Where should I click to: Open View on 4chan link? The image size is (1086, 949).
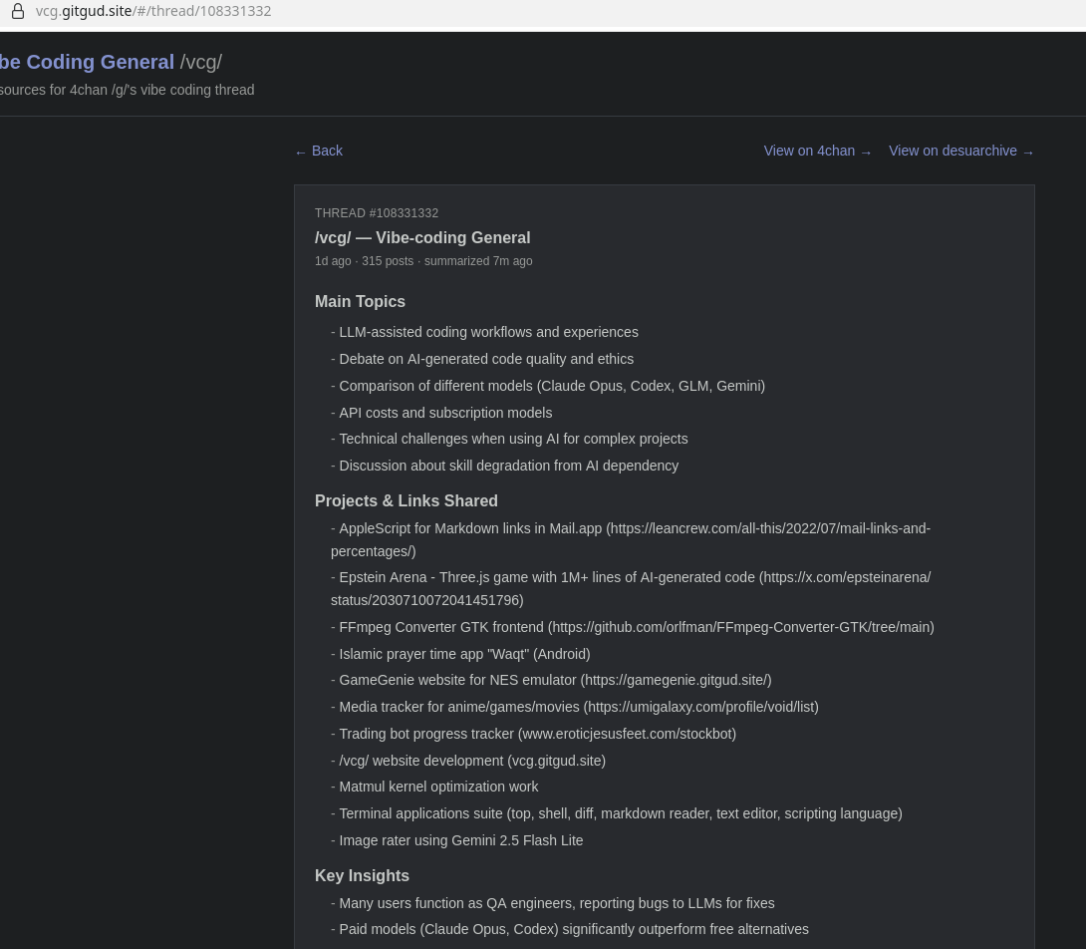coord(817,152)
